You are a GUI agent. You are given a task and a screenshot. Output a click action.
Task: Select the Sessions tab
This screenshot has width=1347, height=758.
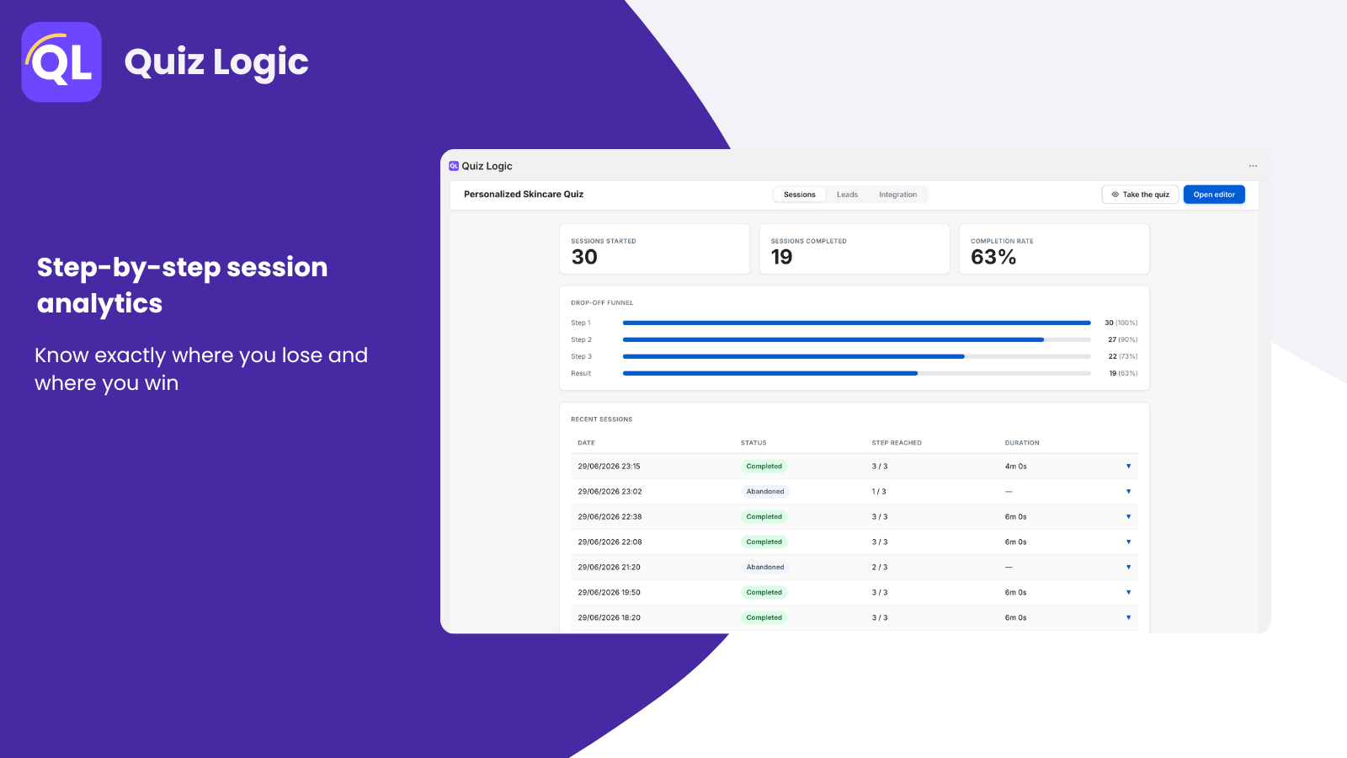click(800, 195)
